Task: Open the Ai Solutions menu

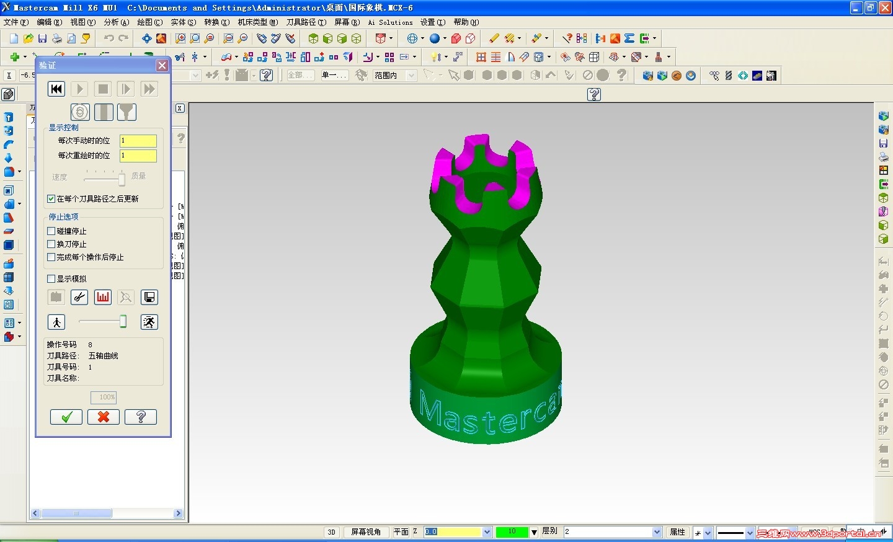Action: coord(391,22)
